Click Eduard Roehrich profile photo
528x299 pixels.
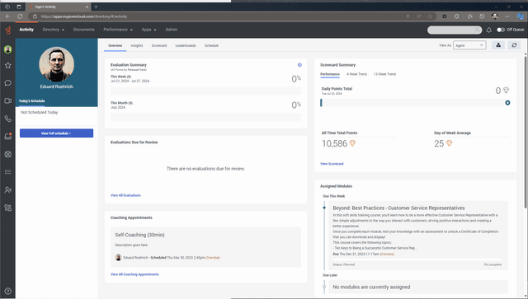pyautogui.click(x=56, y=64)
